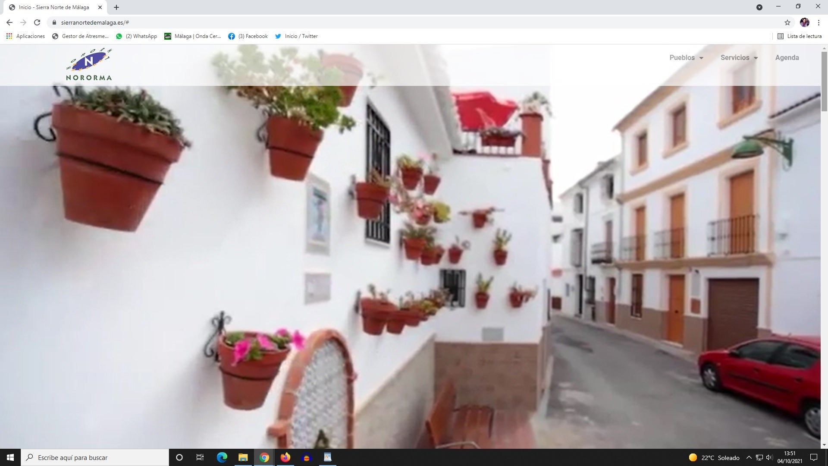Image resolution: width=828 pixels, height=466 pixels.
Task: View site security via the padlock icon
Action: point(54,22)
